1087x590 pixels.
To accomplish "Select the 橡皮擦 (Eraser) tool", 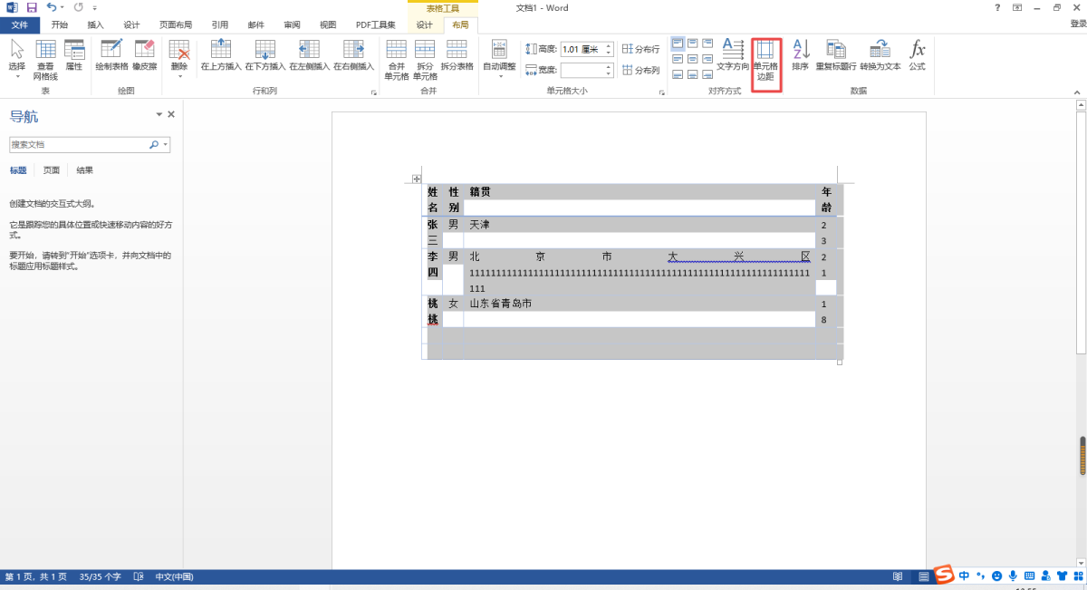I will [x=145, y=54].
